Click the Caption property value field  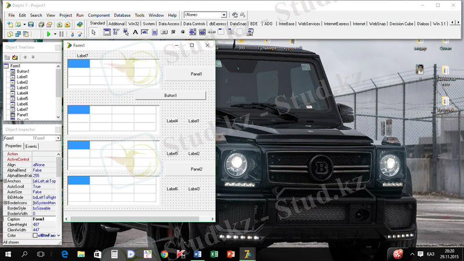pos(44,219)
